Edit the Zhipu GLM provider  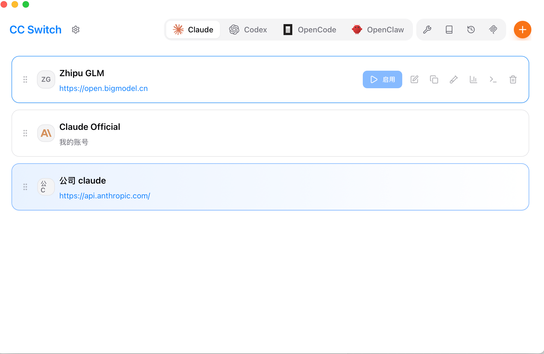[x=414, y=79]
